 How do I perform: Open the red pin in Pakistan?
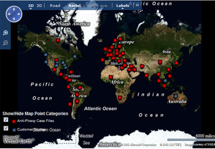tap(142, 67)
